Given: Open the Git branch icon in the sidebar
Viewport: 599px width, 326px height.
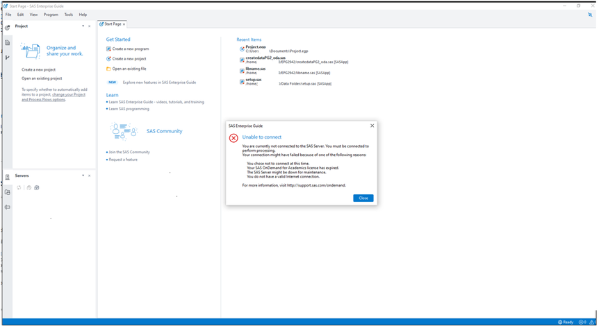Looking at the screenshot, I should click(7, 57).
